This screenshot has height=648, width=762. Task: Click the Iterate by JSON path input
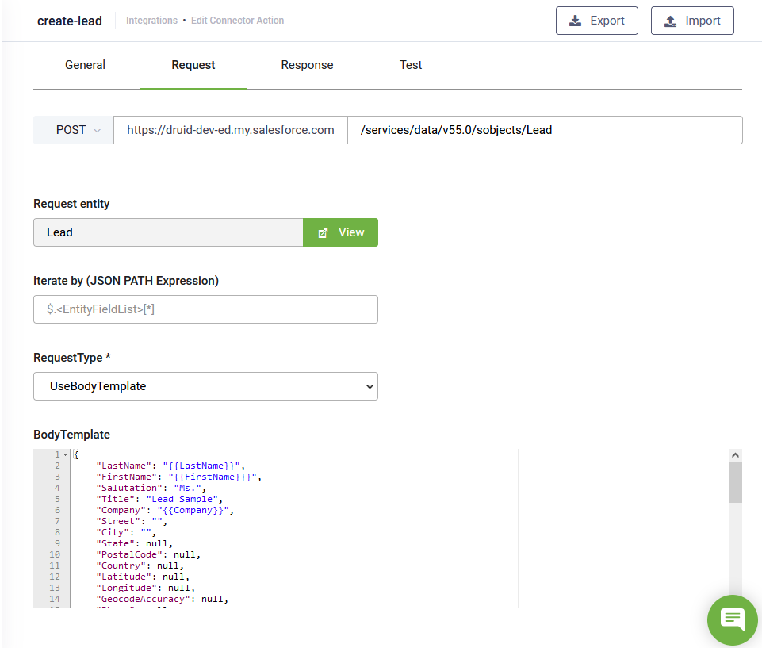click(x=205, y=309)
